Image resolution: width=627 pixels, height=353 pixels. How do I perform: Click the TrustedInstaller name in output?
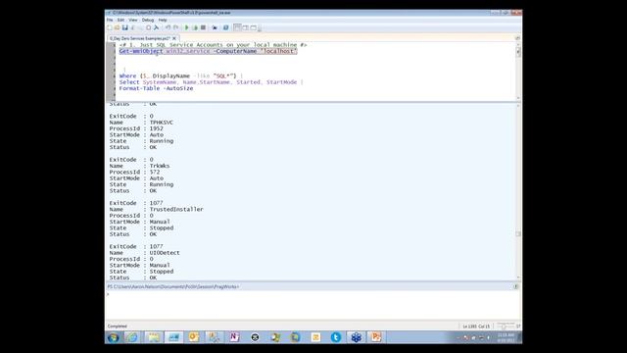click(176, 209)
